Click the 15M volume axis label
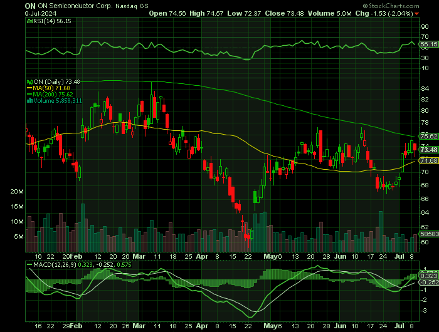 (x=17, y=207)
